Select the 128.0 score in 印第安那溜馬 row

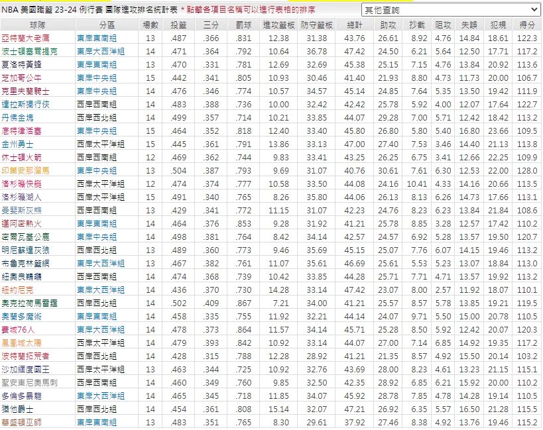(527, 170)
